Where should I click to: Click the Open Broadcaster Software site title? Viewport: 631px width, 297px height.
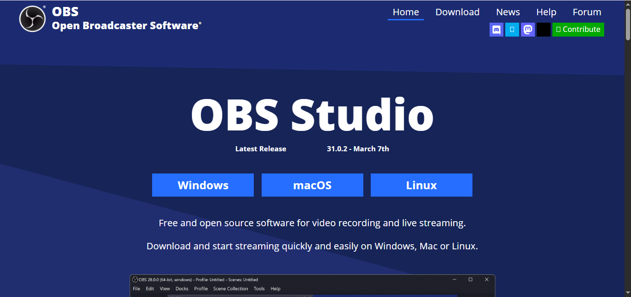point(127,25)
